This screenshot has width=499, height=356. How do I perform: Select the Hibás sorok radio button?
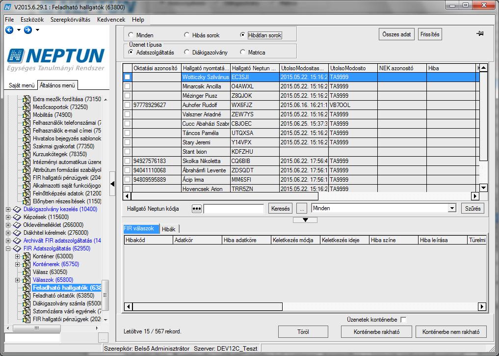click(x=186, y=35)
